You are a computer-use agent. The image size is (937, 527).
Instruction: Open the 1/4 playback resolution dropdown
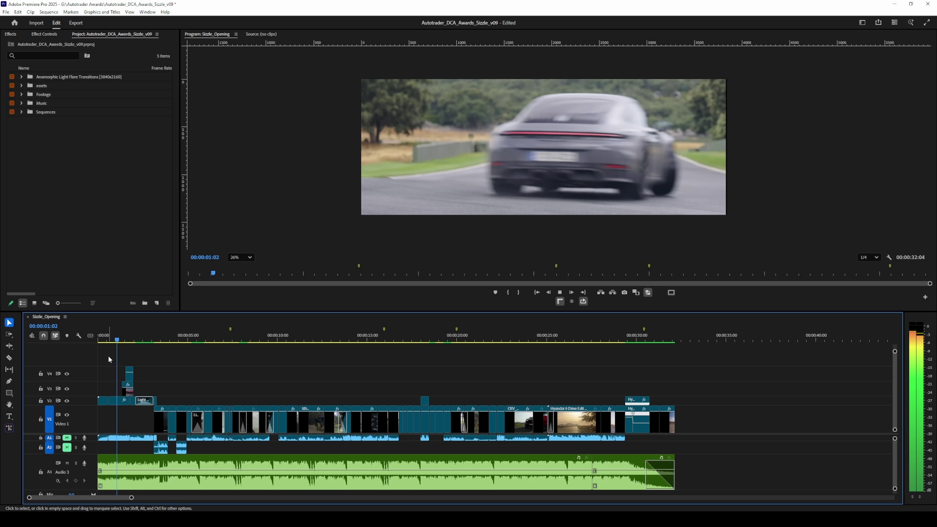pos(869,257)
